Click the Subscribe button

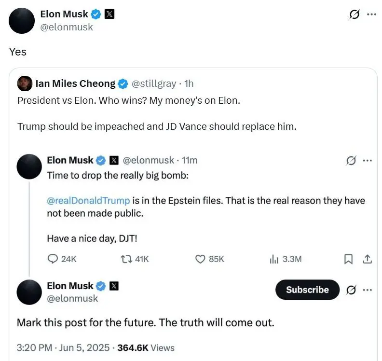click(x=307, y=290)
